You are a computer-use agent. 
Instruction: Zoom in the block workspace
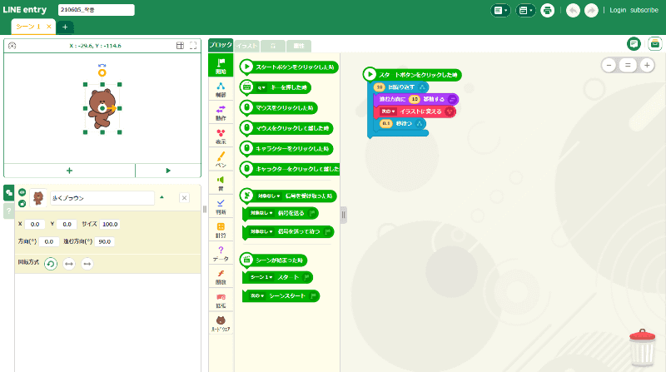pos(647,66)
